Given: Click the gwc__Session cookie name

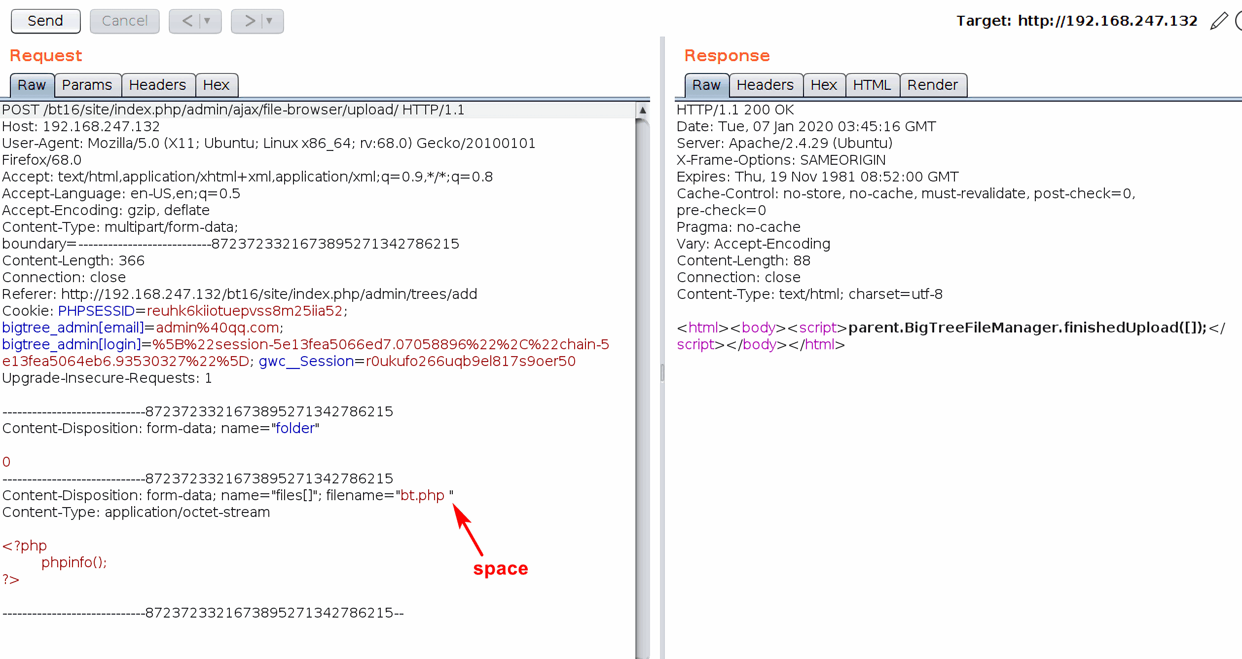Looking at the screenshot, I should 306,361.
